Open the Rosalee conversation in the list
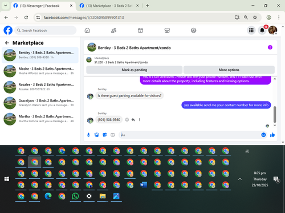Screen dimensions: 285x213 tap(40, 87)
